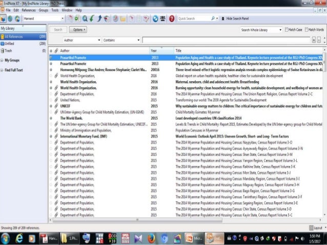Viewport: 327px width, 245px height.
Task: Open Quick Search options arrow
Action: coord(217,18)
